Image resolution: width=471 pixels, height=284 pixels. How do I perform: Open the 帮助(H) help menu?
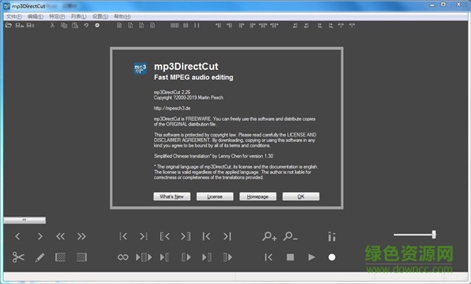122,16
